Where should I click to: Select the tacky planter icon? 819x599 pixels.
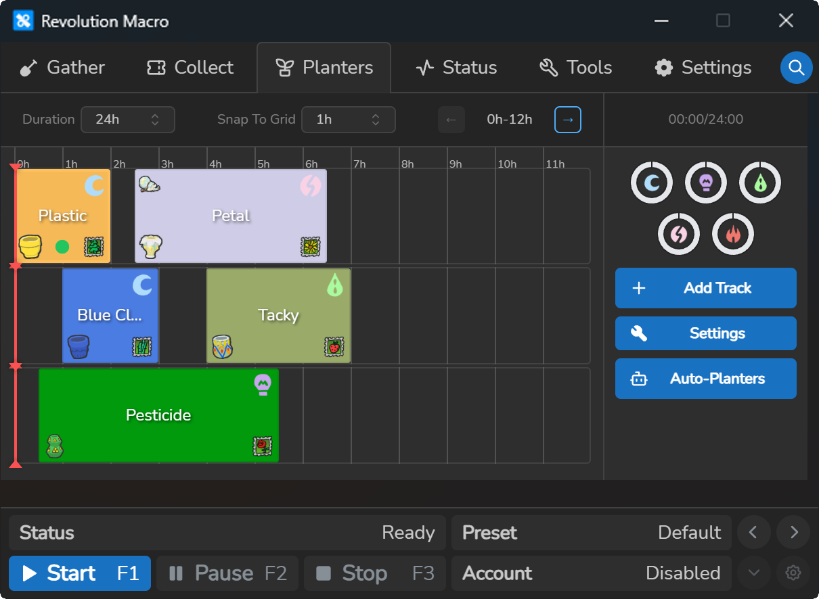(x=223, y=346)
